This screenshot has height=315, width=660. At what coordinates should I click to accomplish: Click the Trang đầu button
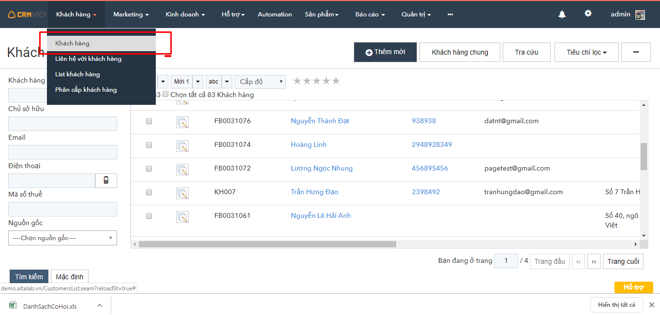pos(550,261)
